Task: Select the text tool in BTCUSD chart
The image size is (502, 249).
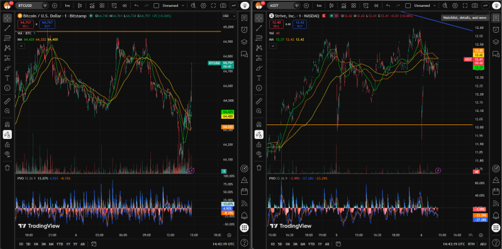Action: 8,78
